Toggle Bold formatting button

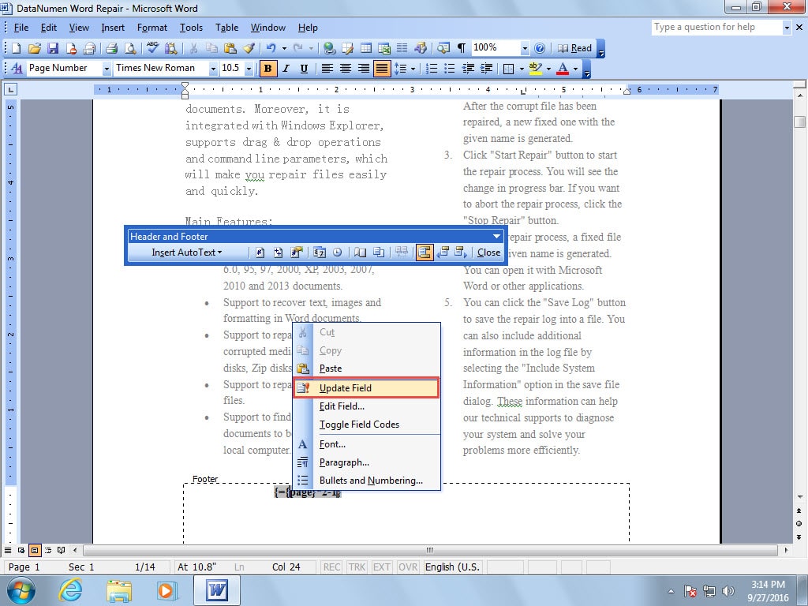pos(267,69)
